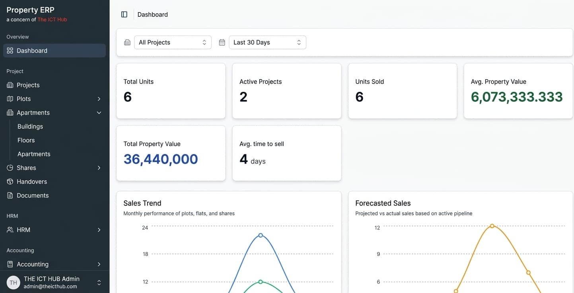The image size is (574, 293).
Task: Toggle the sidebar panel icon
Action: 124,14
